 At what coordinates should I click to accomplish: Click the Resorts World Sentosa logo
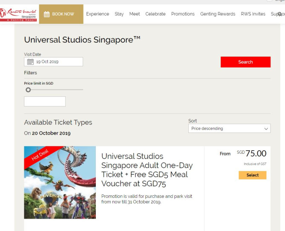(19, 14)
